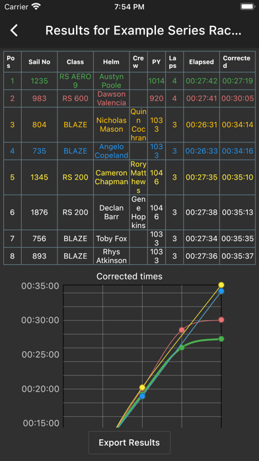Tap the red final data point on chart
This screenshot has width=259, height=461.
pos(221,319)
